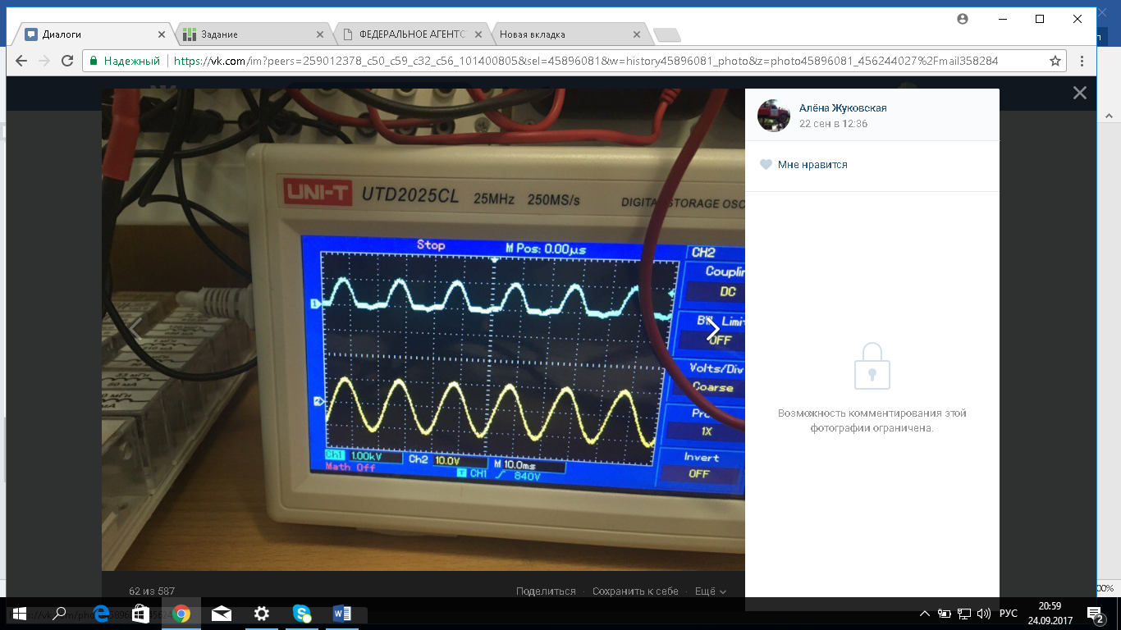Open the Chrome three-dot menu

coord(1082,61)
